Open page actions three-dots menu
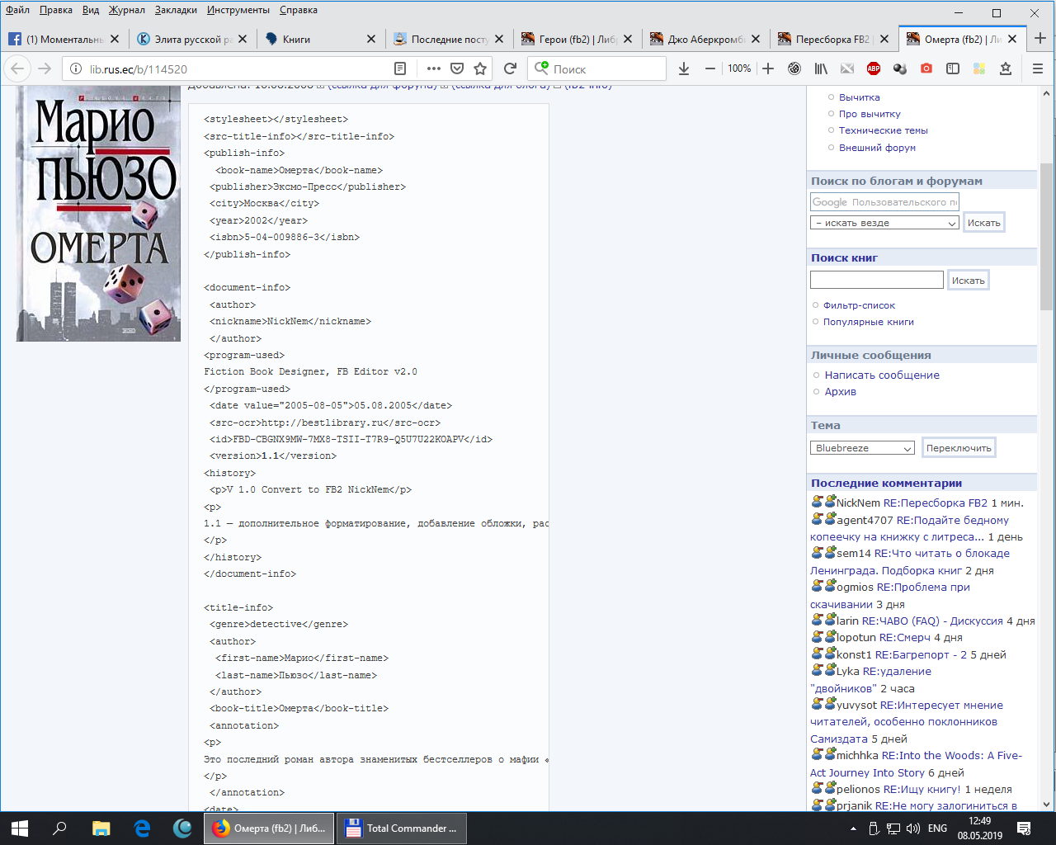The image size is (1056, 845). pyautogui.click(x=434, y=68)
